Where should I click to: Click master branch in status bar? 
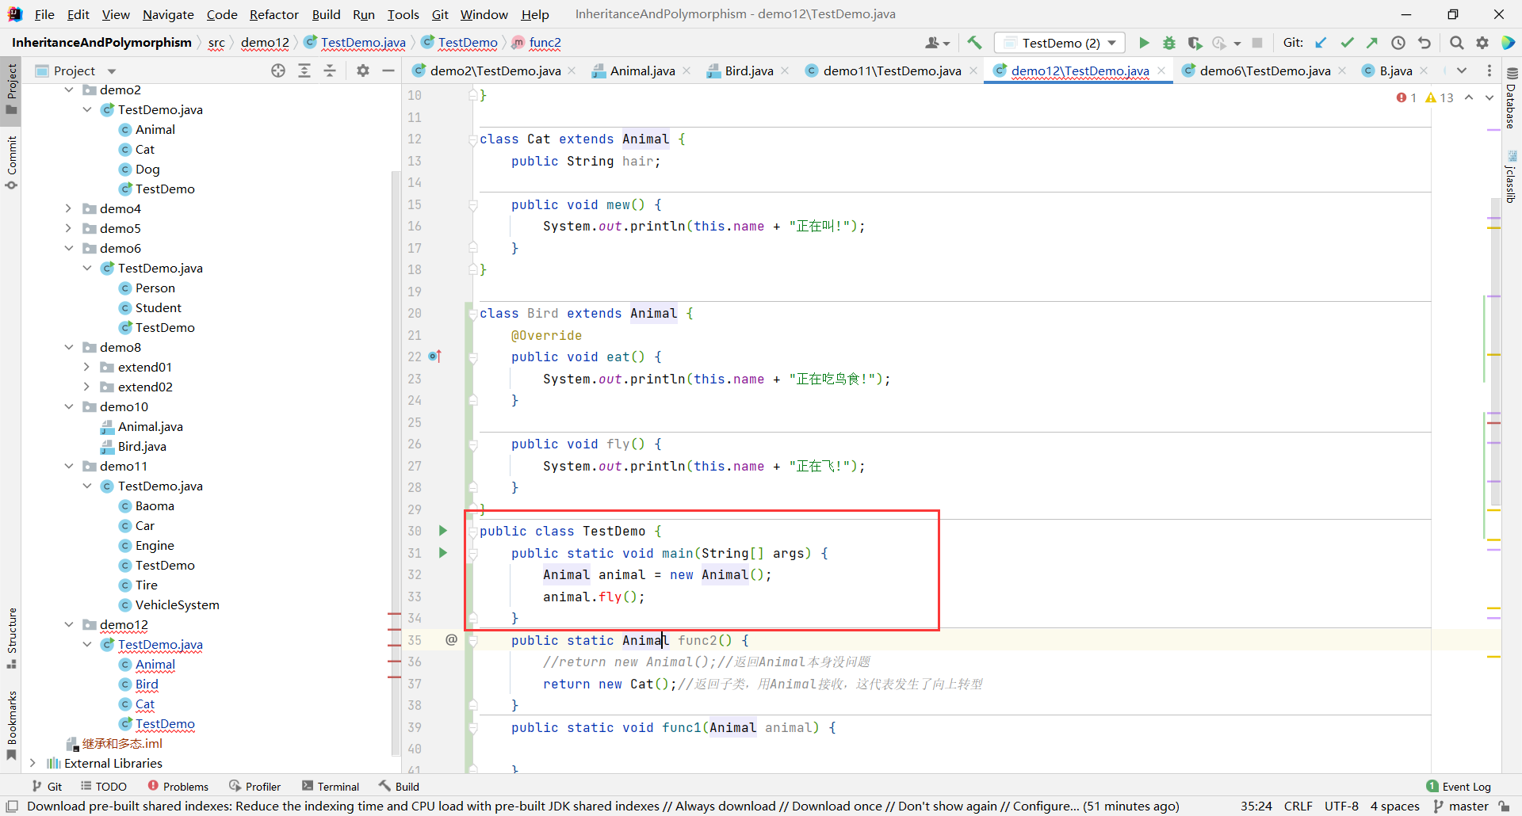1461,806
